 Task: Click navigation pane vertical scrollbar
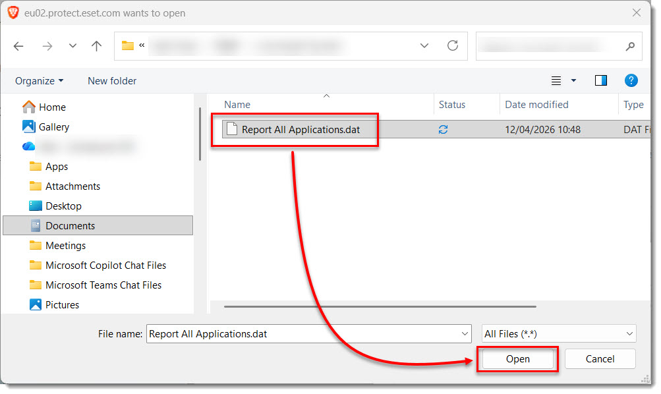point(200,134)
